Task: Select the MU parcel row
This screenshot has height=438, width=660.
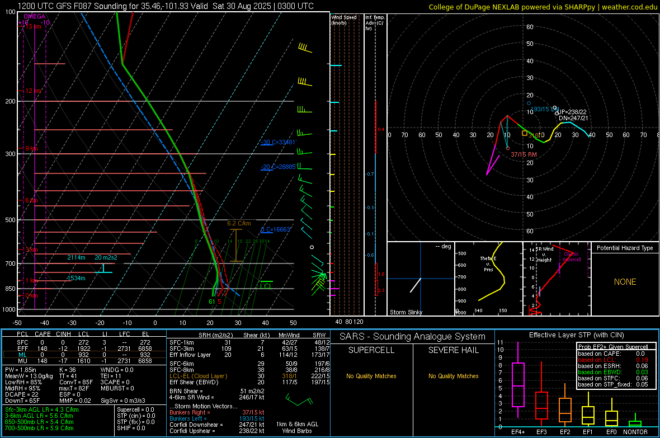Action: point(84,360)
